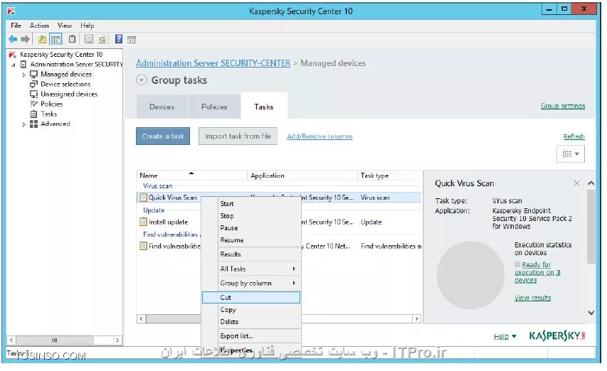This screenshot has width=607, height=371.
Task: Click the Administration Server node icon
Action: click(23, 64)
